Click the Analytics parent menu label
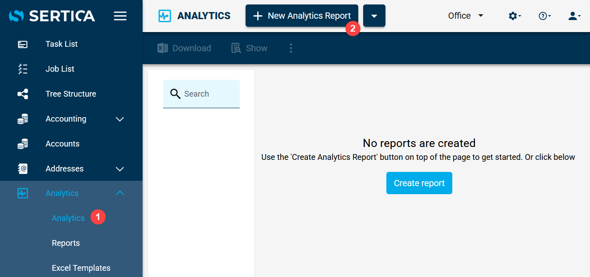Screen dimensions: 590x277 (x=62, y=193)
